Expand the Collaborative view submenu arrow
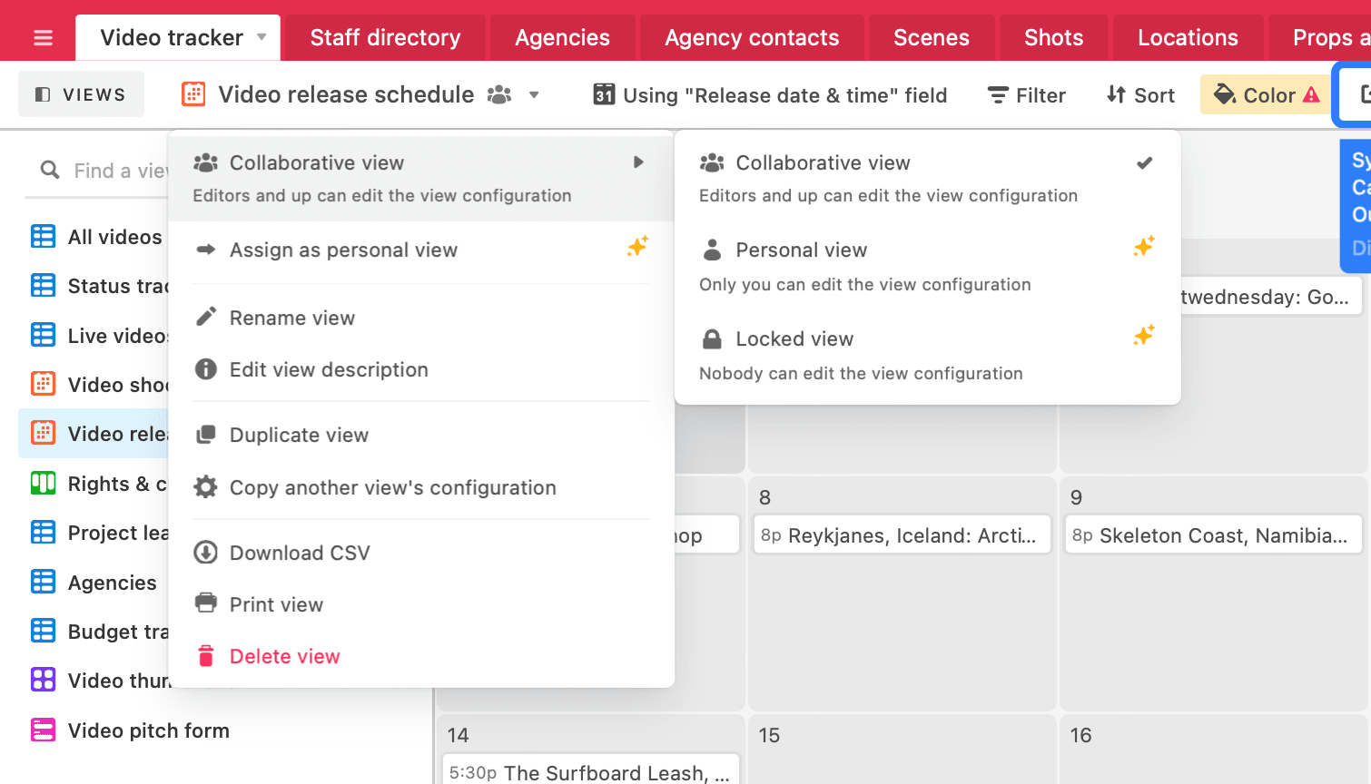The height and width of the screenshot is (784, 1371). pyautogui.click(x=638, y=162)
